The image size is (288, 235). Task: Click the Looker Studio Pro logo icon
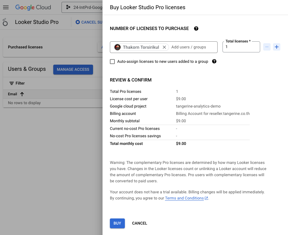[x=5, y=22]
